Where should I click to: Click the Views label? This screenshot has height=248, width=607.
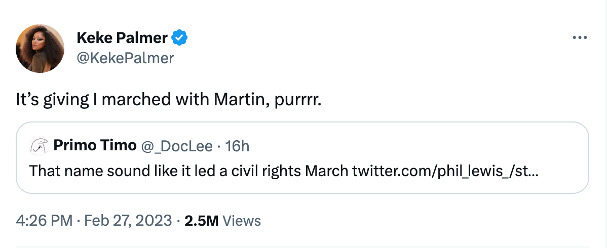[x=242, y=221]
